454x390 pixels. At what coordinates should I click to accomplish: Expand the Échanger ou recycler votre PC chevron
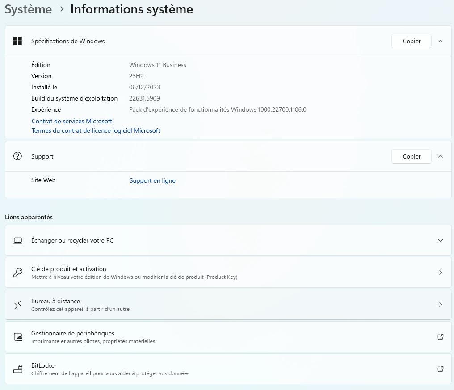click(441, 240)
